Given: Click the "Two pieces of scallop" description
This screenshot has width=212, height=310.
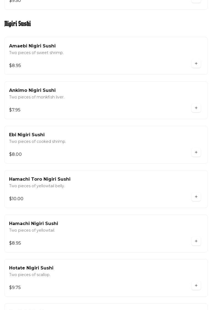Looking at the screenshot, I should pos(30,275).
